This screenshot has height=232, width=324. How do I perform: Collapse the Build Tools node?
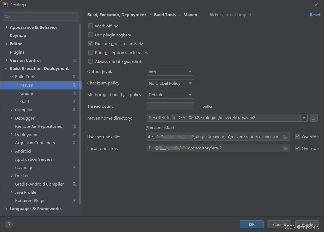pos(12,77)
